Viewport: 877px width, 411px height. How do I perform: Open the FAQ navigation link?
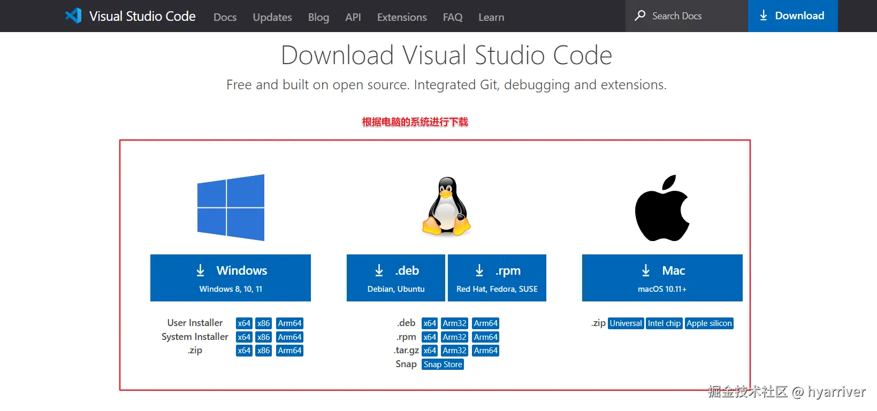[x=453, y=17]
